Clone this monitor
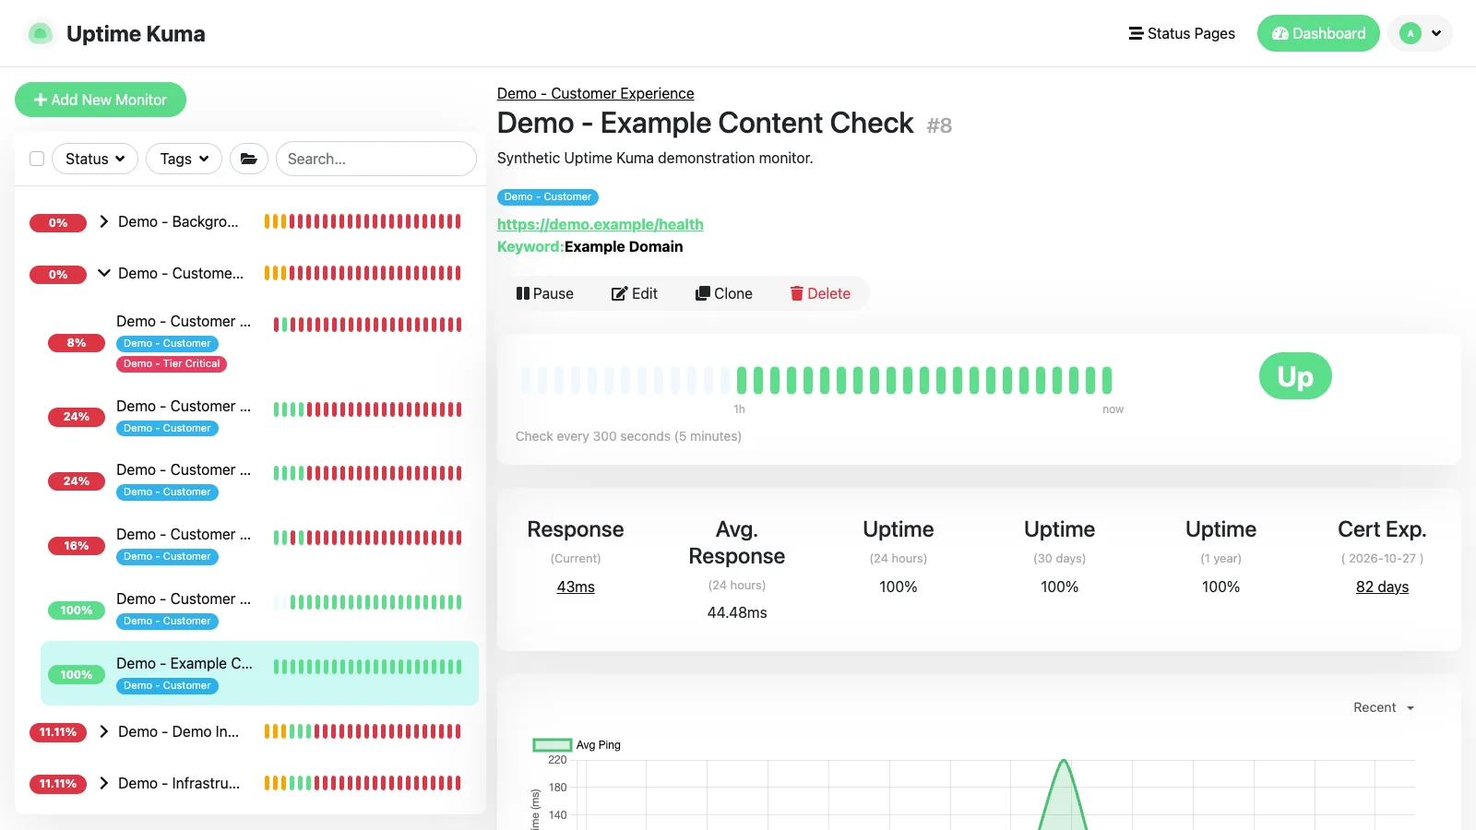1476x830 pixels. [x=724, y=293]
